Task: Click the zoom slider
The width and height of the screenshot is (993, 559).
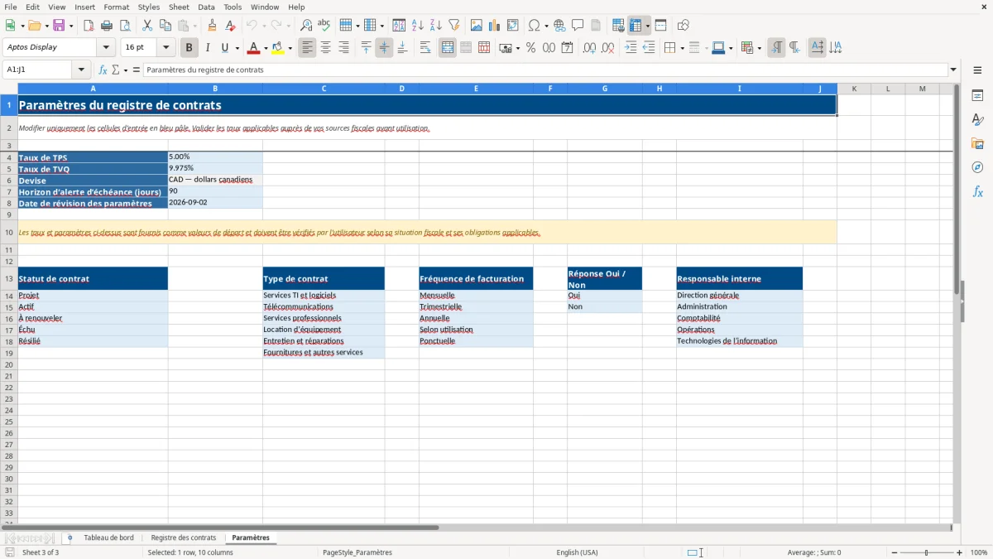Action: [x=926, y=552]
